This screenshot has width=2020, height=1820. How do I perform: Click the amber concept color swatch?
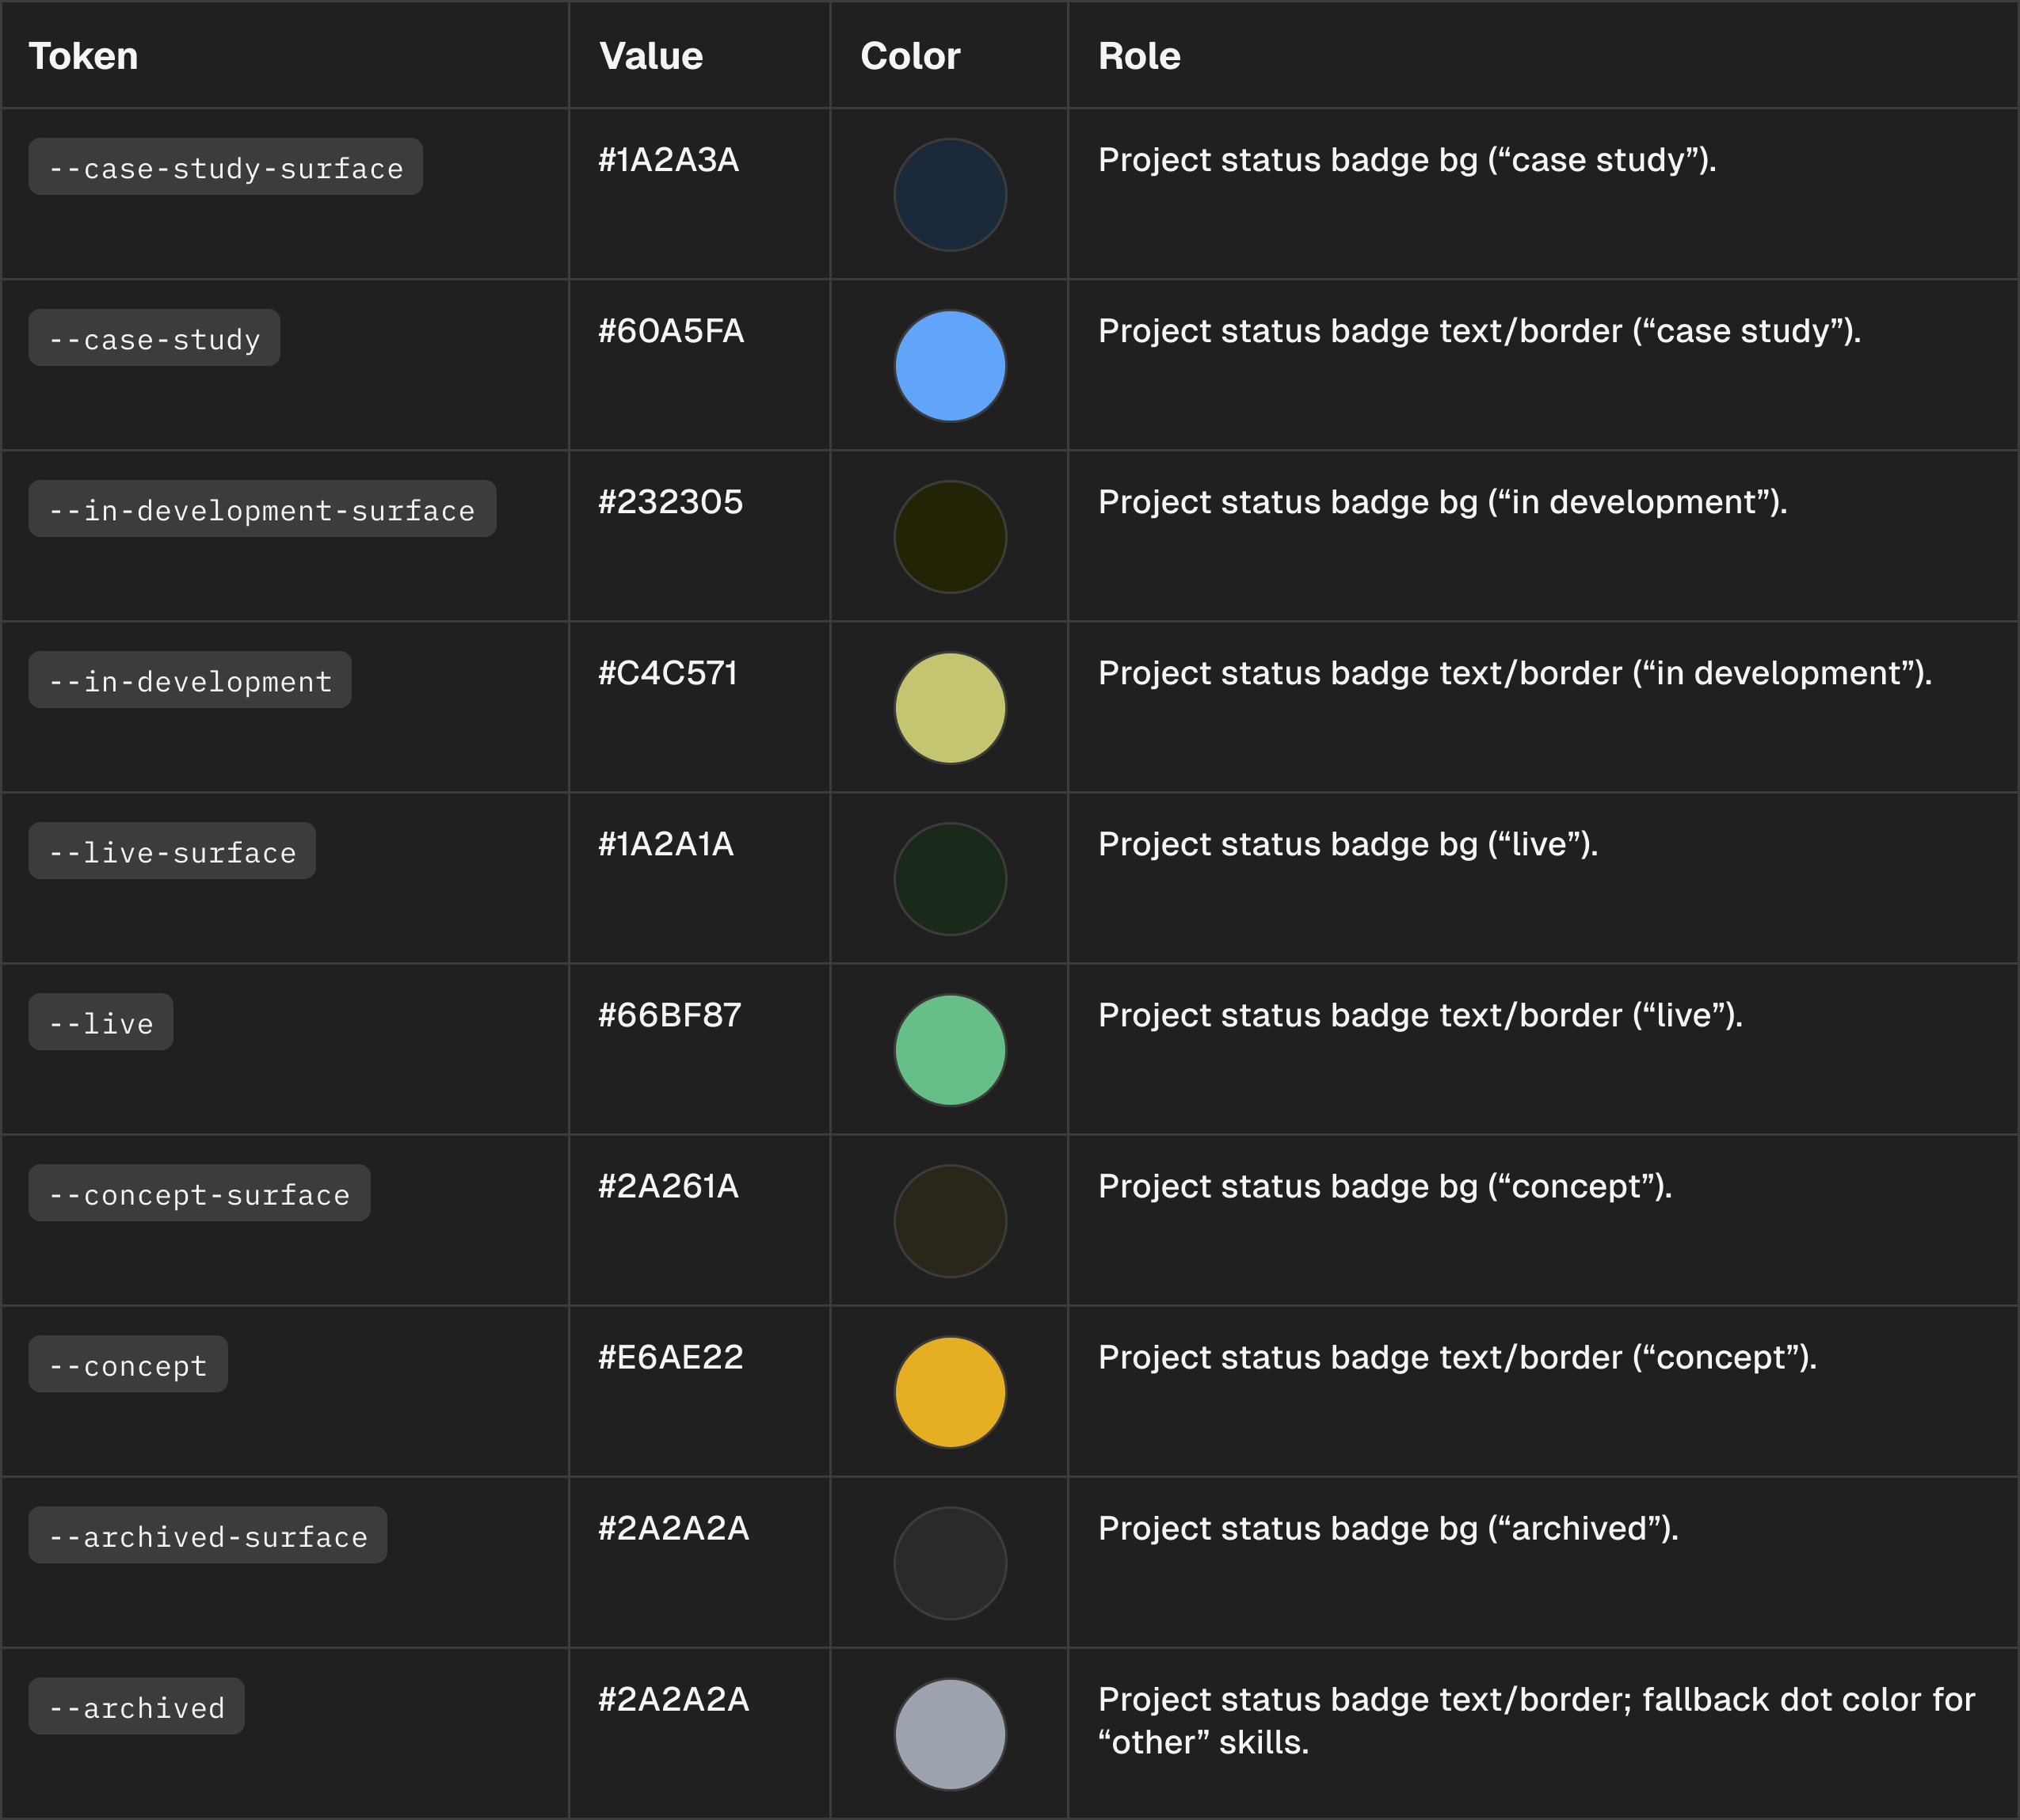tap(949, 1392)
